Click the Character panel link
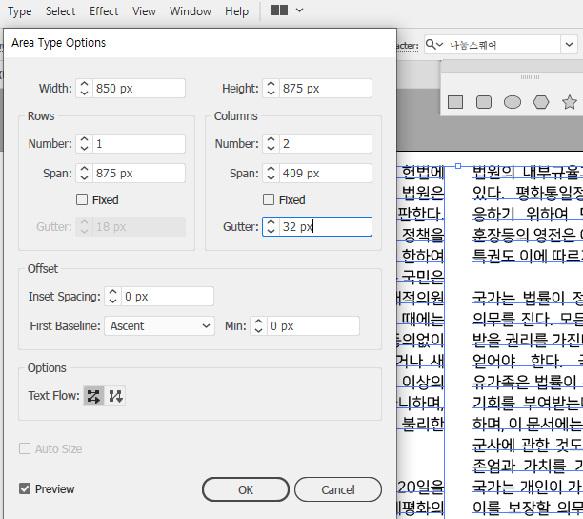Screen dimensions: 583x519 [x=408, y=46]
